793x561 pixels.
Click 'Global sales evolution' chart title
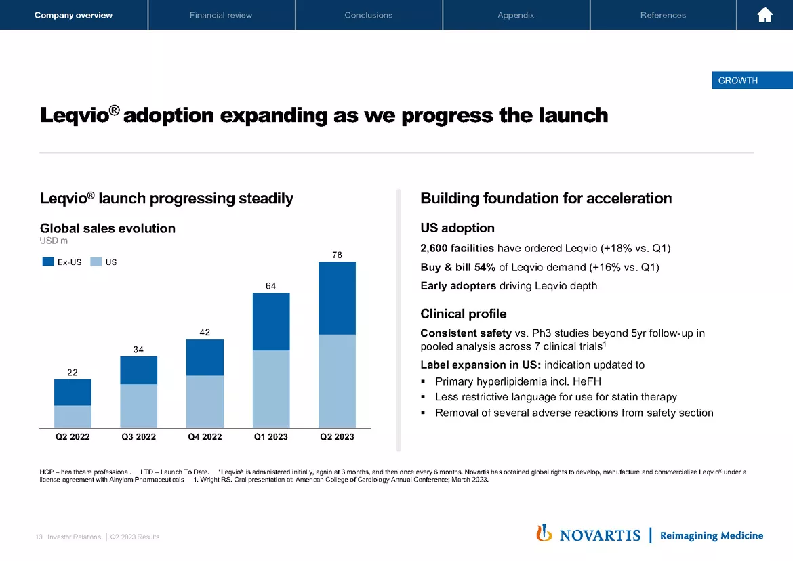pos(108,228)
